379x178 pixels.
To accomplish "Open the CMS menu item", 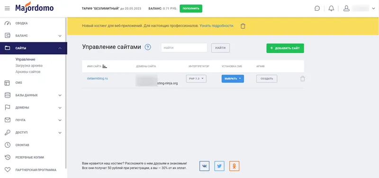I will coord(19,82).
